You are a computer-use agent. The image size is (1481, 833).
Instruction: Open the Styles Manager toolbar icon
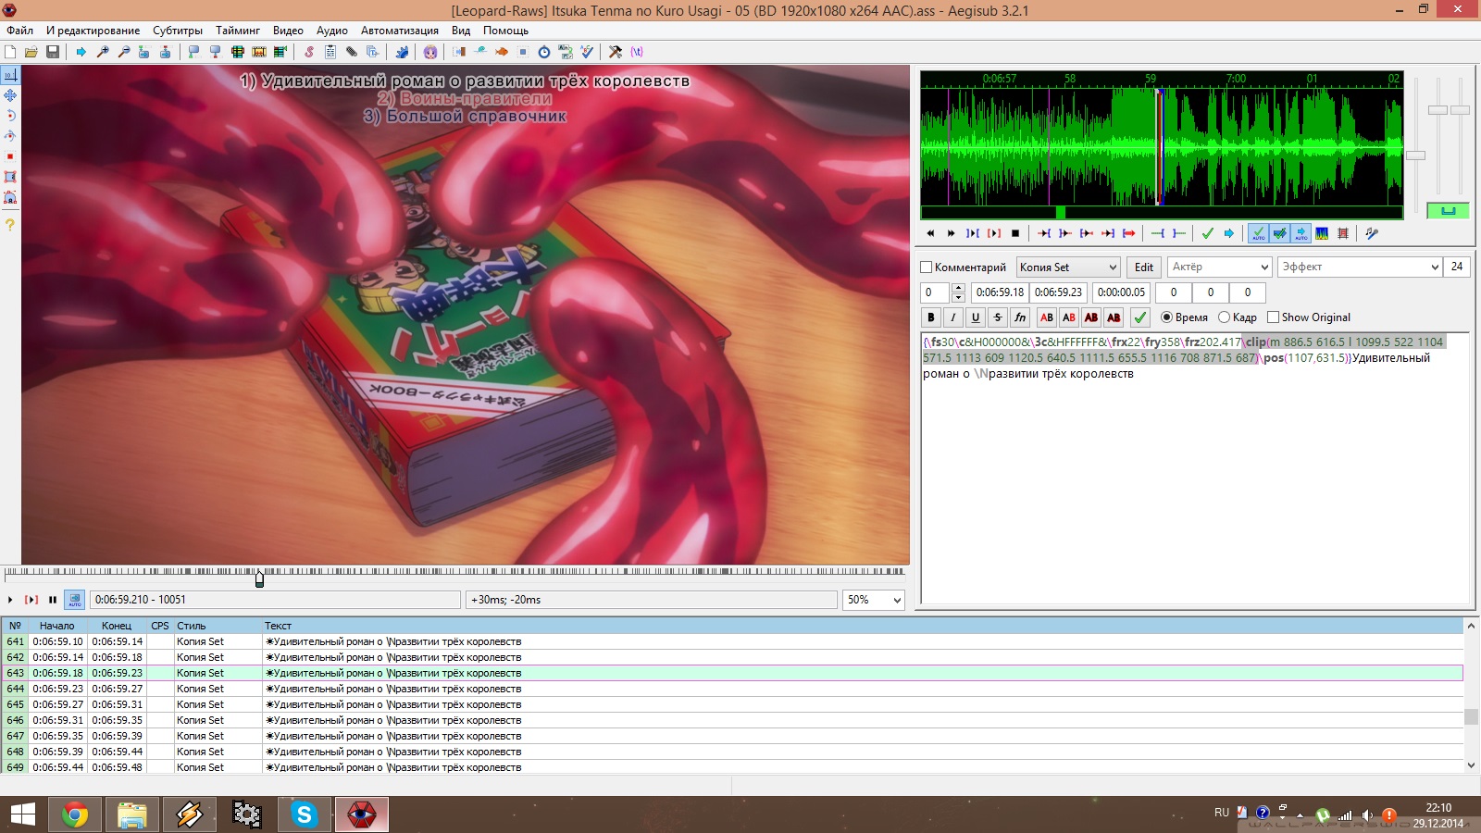point(308,52)
